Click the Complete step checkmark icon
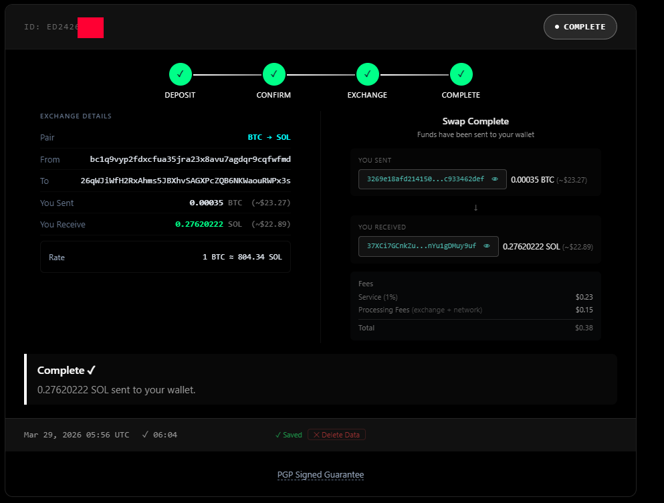 point(461,74)
